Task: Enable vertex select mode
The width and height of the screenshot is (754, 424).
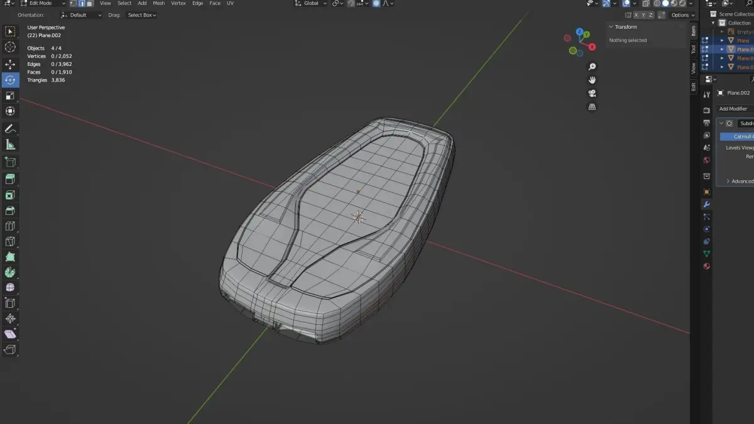Action: click(x=74, y=3)
